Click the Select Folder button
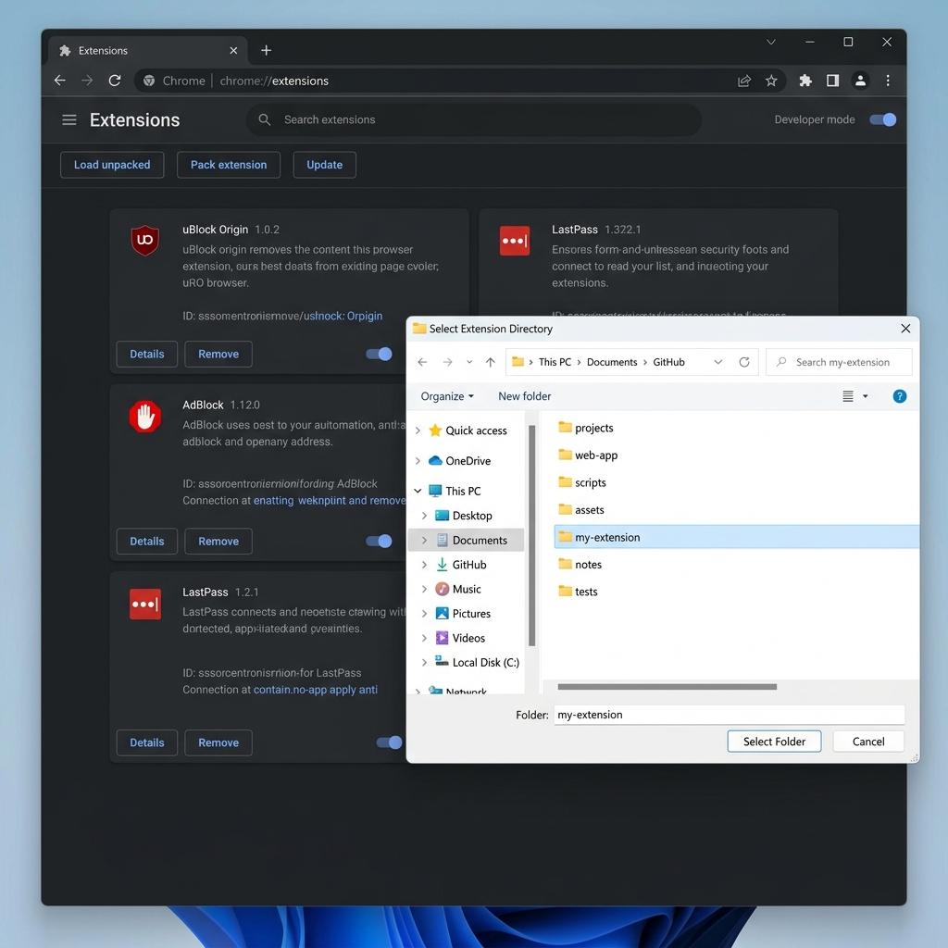This screenshot has height=948, width=948. 774,742
